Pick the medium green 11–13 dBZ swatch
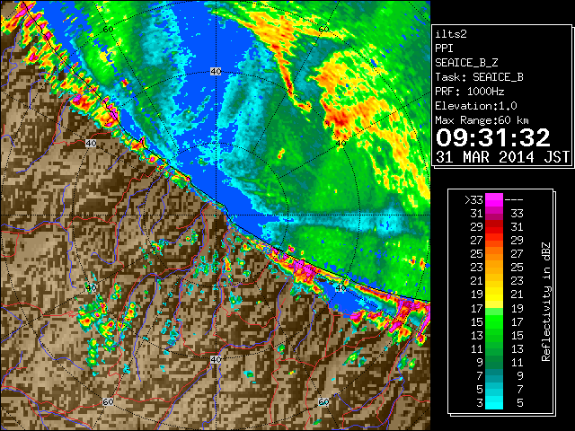The width and height of the screenshot is (575, 431). pos(494,348)
